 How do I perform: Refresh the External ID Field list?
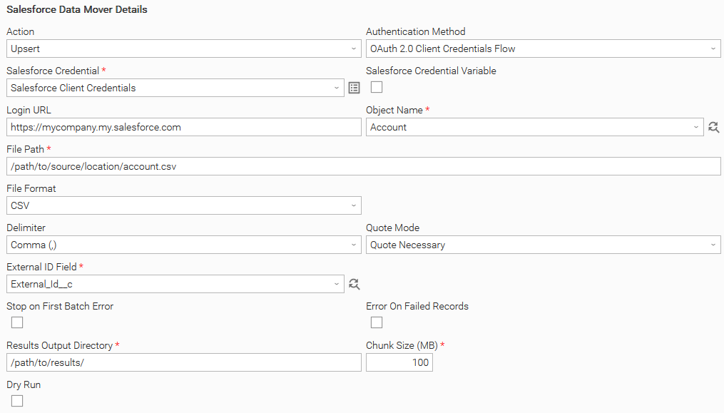point(354,284)
